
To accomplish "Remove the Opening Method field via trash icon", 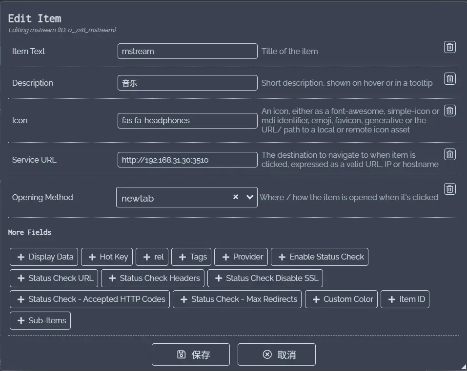I will coord(449,189).
